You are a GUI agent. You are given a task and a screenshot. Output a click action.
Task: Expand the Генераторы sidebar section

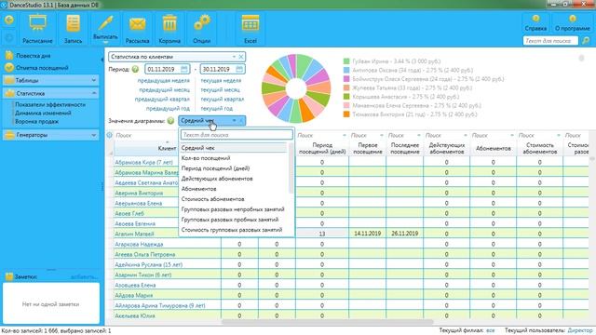tap(51, 135)
